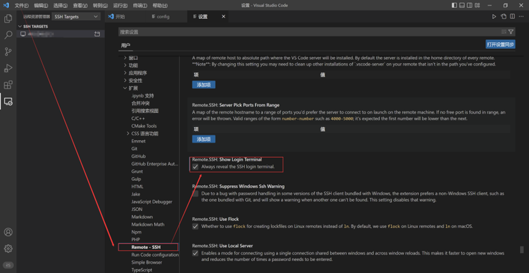Select 引用搜索视图 in settings tree

[x=145, y=111]
